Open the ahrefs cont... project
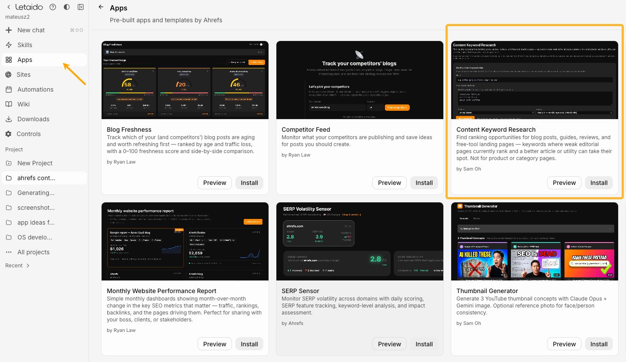The width and height of the screenshot is (626, 362). [x=44, y=178]
